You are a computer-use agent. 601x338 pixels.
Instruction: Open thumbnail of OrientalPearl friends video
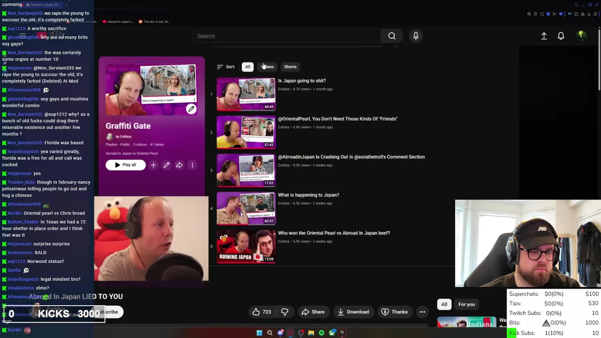(x=246, y=132)
